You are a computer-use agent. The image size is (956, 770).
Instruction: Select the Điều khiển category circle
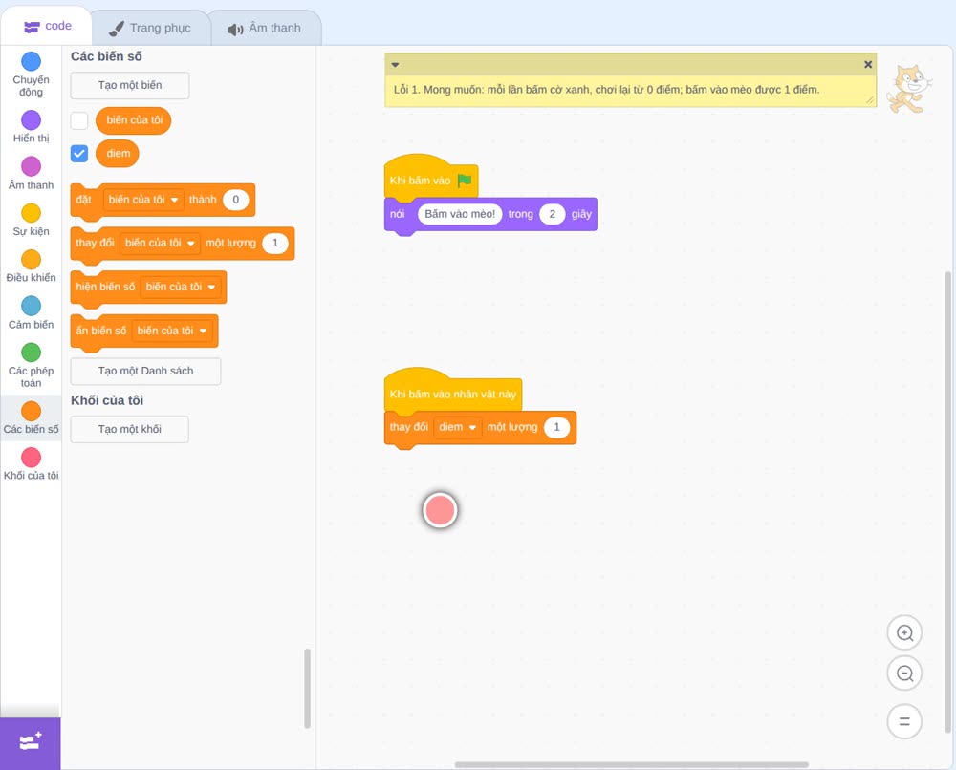click(32, 260)
